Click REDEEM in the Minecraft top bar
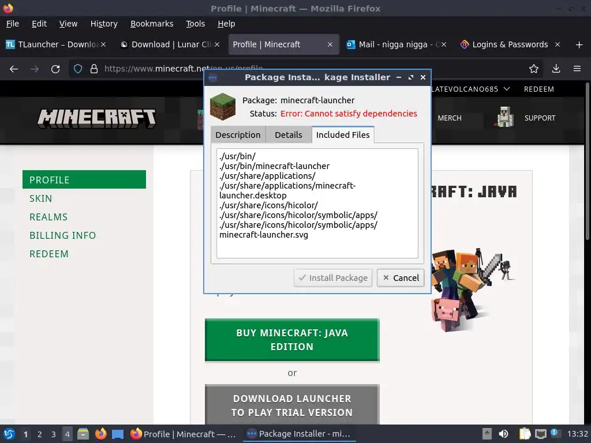Viewport: 591px width, 443px height. click(x=539, y=89)
